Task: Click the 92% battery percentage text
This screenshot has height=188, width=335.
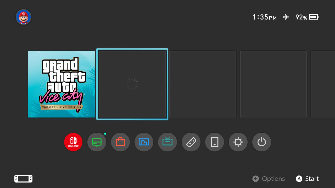Action: (301, 17)
